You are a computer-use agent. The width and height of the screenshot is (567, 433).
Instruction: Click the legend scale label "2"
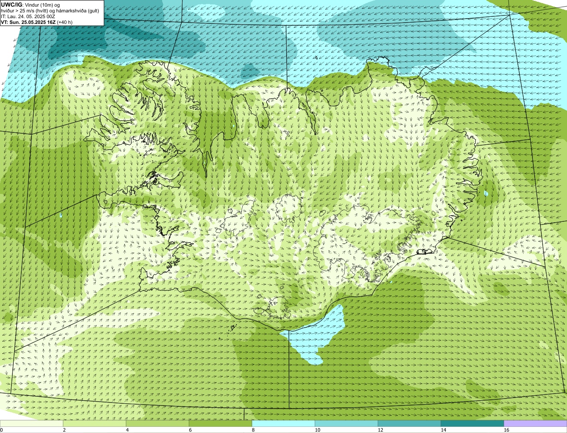click(x=64, y=430)
